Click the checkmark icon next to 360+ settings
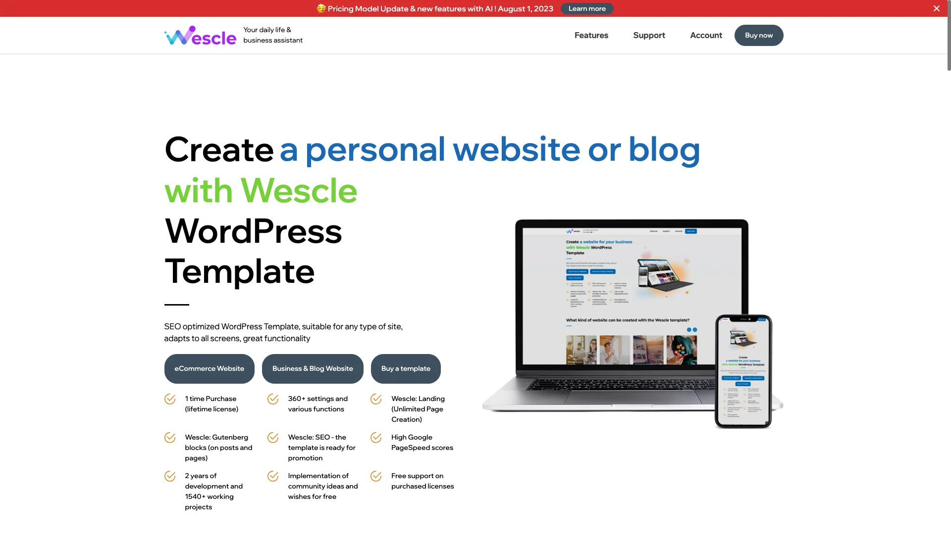The height and width of the screenshot is (534, 951). point(273,399)
